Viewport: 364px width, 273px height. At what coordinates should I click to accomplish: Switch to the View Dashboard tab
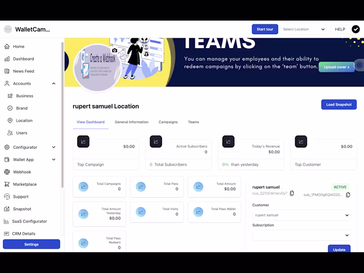[x=91, y=122]
